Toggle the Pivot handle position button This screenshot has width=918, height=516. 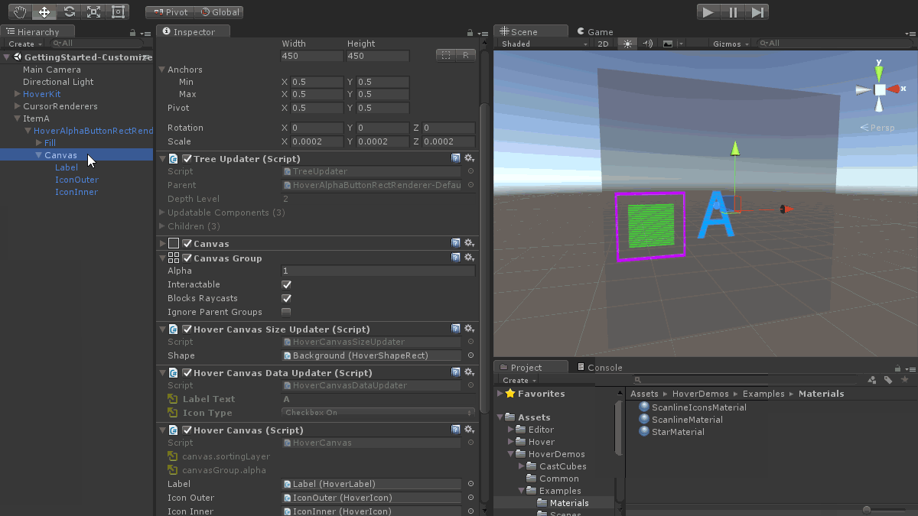tap(170, 11)
